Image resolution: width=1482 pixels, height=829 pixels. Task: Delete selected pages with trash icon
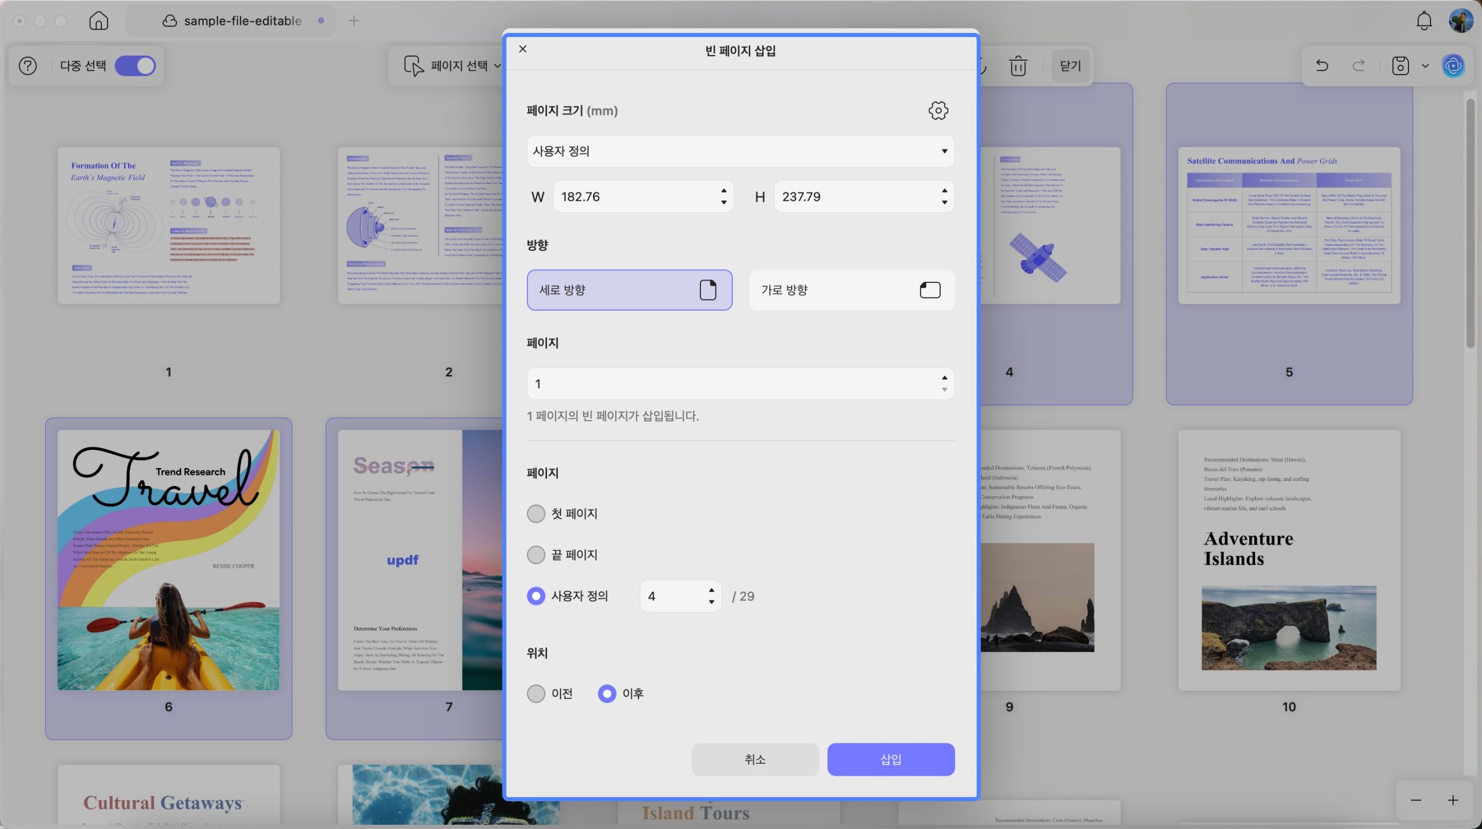pos(1018,66)
